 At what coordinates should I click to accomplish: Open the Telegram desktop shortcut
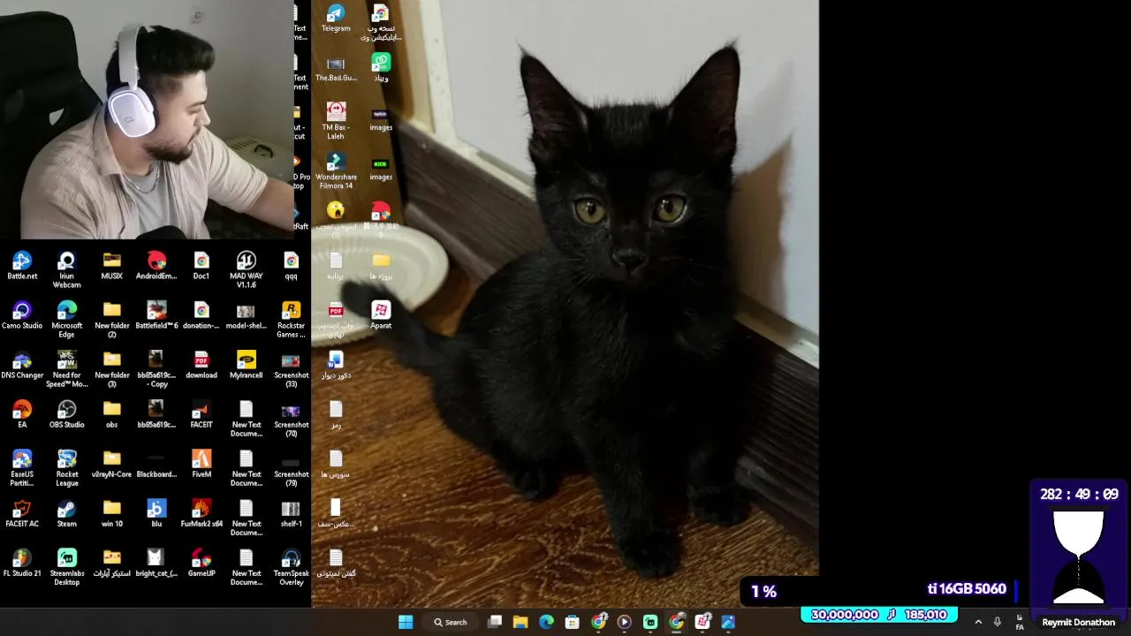[336, 18]
